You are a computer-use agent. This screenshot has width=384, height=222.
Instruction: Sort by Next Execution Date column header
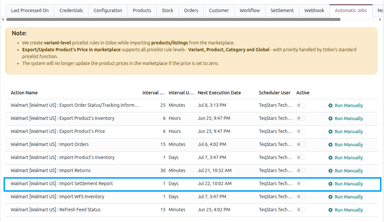click(x=219, y=93)
